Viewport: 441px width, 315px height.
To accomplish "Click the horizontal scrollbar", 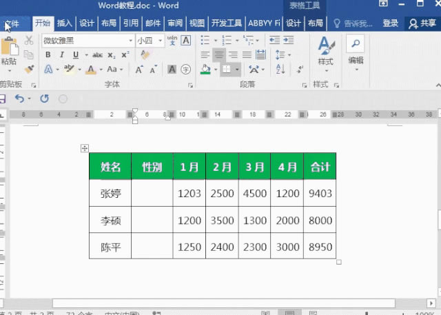I will [x=223, y=303].
